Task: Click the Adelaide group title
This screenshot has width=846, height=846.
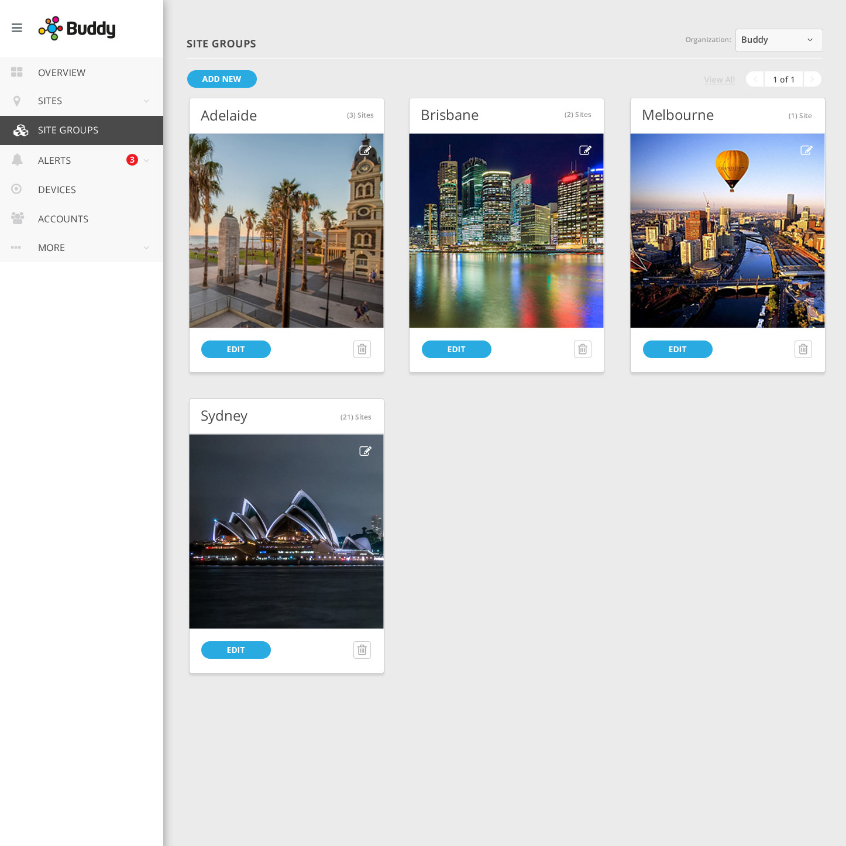Action: (229, 115)
